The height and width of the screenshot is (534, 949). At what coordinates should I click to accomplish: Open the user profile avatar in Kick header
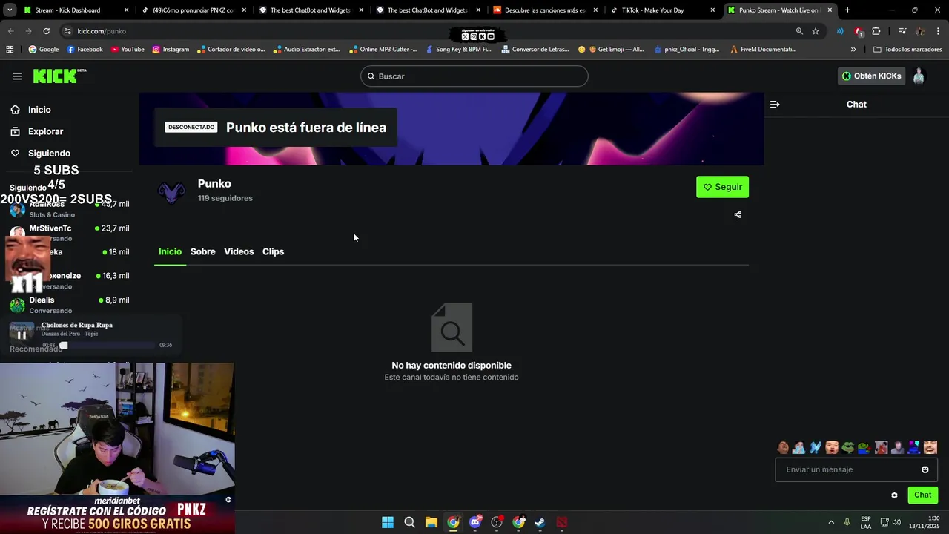(919, 76)
